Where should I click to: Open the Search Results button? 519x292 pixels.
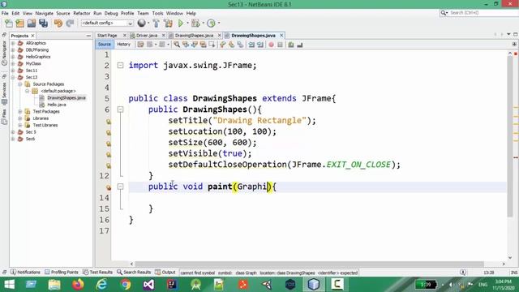[134, 273]
